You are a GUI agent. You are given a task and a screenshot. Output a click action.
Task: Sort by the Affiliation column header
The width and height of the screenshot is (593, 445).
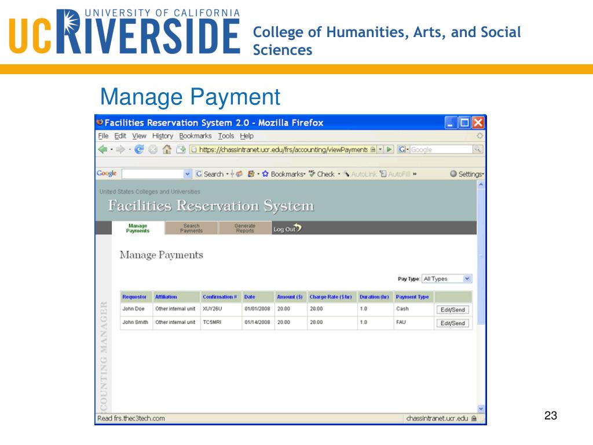pyautogui.click(x=166, y=297)
